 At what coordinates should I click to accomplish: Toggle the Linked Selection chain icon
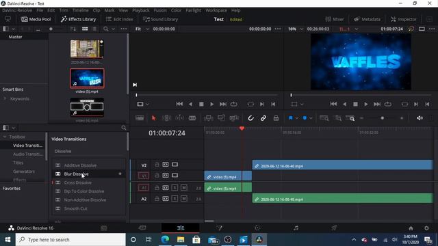coord(263,118)
